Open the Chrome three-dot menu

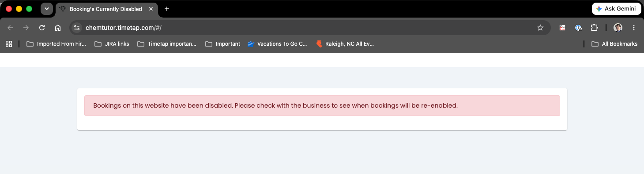pyautogui.click(x=634, y=28)
